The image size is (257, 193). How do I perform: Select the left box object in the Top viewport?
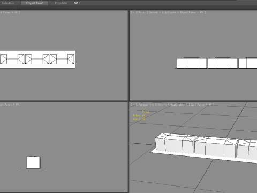pos(12,59)
